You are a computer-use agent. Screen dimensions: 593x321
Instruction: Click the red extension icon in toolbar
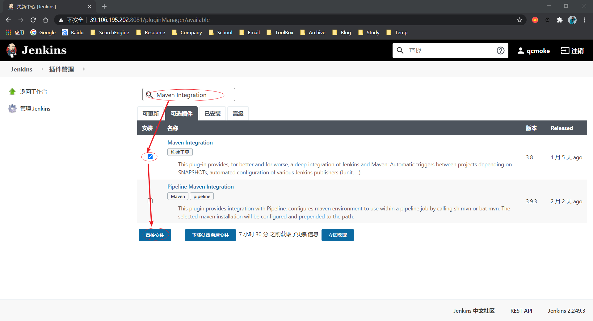point(535,20)
